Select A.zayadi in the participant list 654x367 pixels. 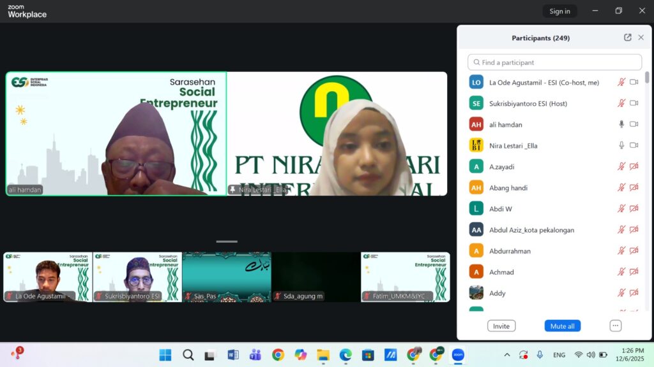(501, 166)
